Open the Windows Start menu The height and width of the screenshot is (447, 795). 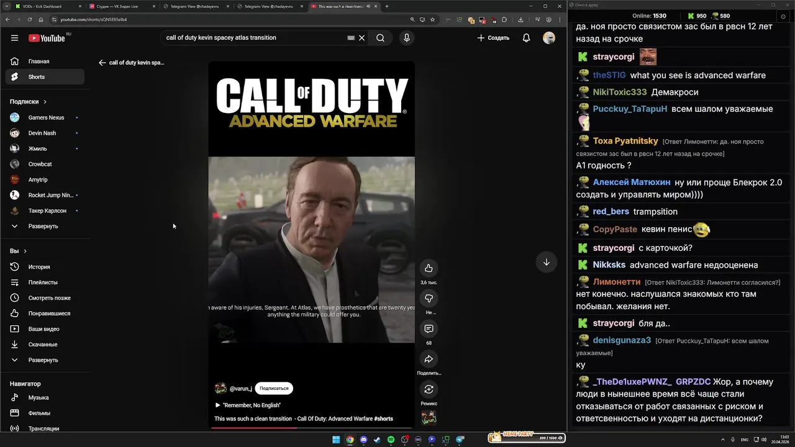[336, 440]
